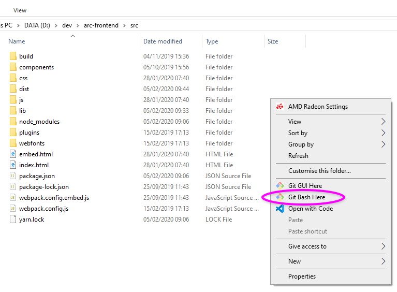Click the embed.html file icon

[x=13, y=154]
